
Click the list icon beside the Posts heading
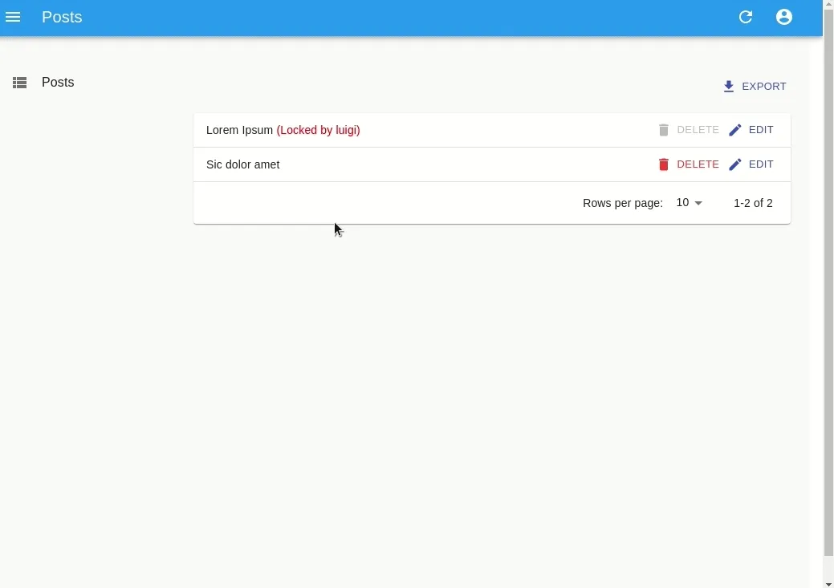tap(19, 83)
